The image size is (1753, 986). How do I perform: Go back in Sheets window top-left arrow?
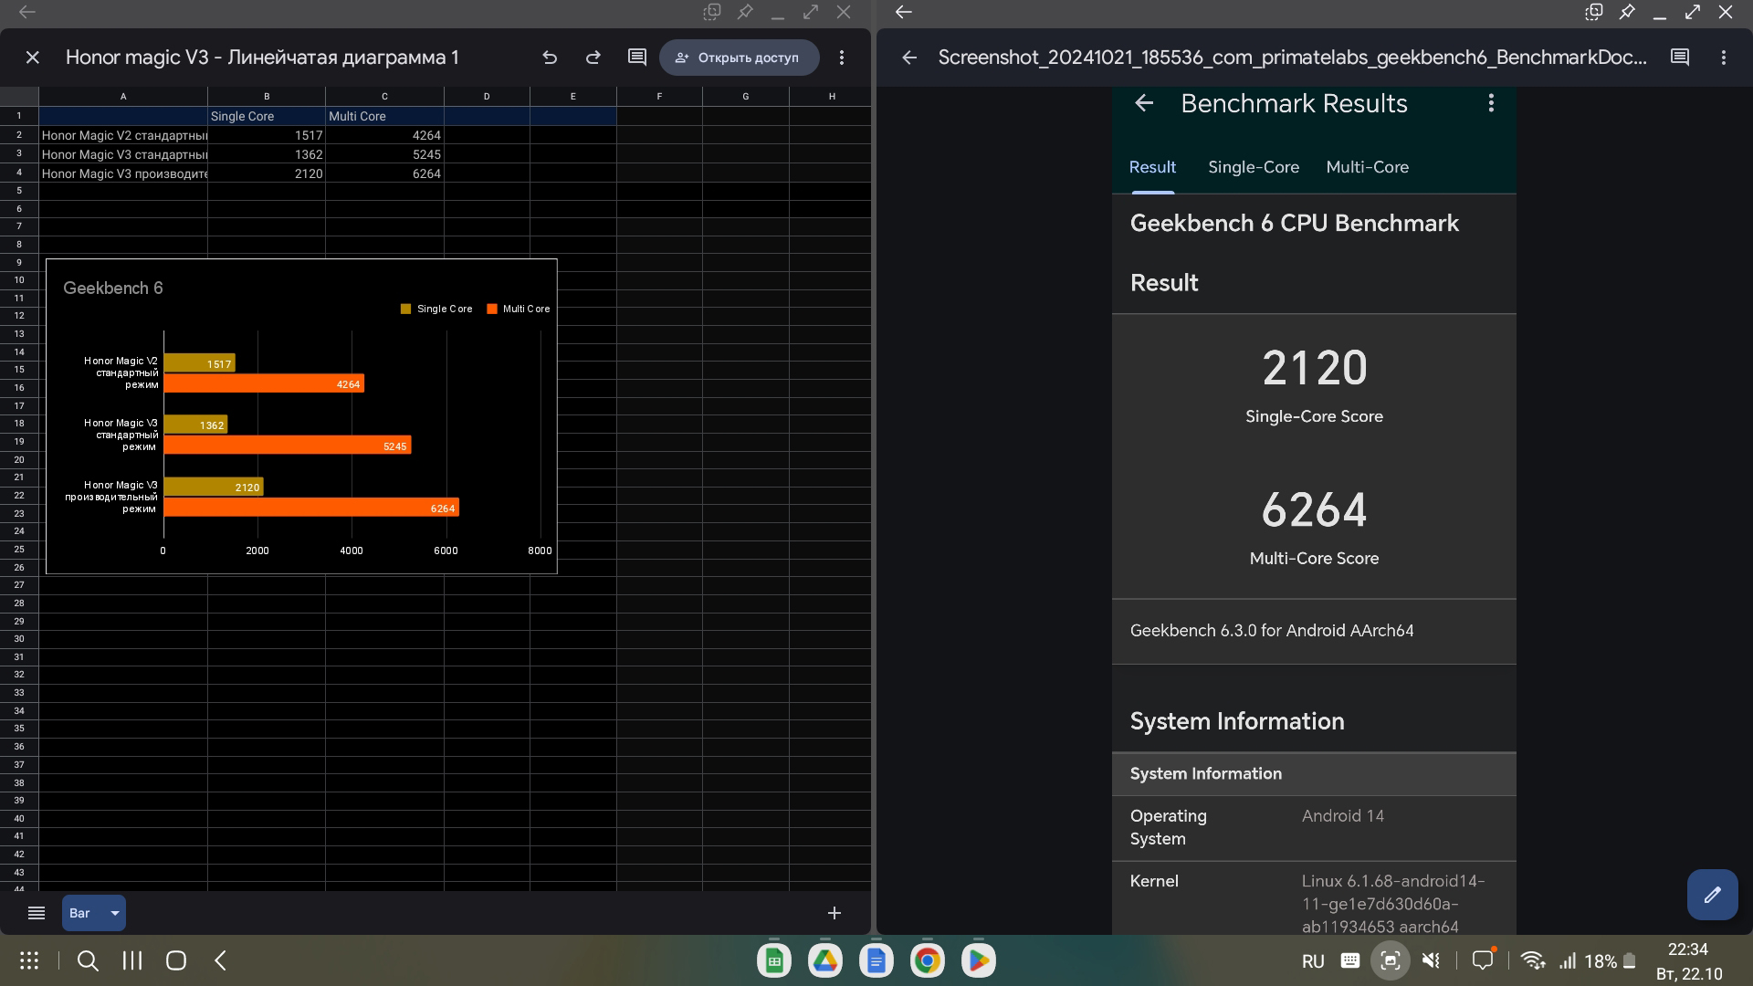(27, 12)
